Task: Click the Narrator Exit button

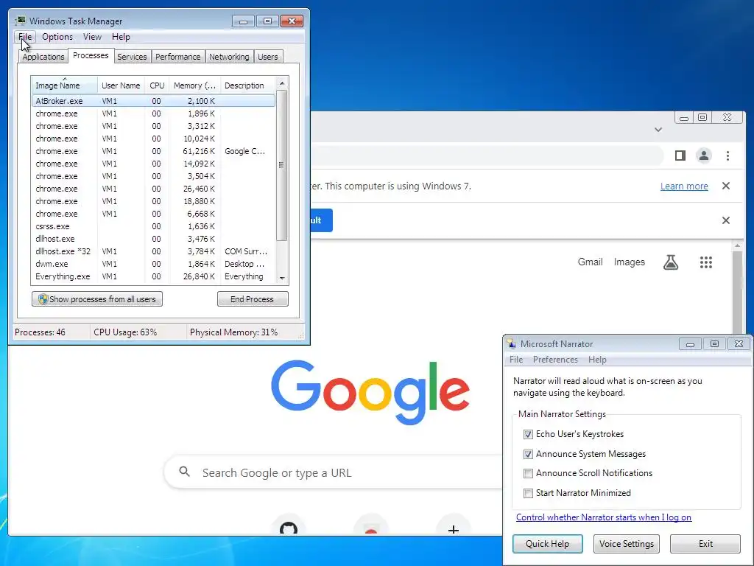Action: [x=705, y=544]
